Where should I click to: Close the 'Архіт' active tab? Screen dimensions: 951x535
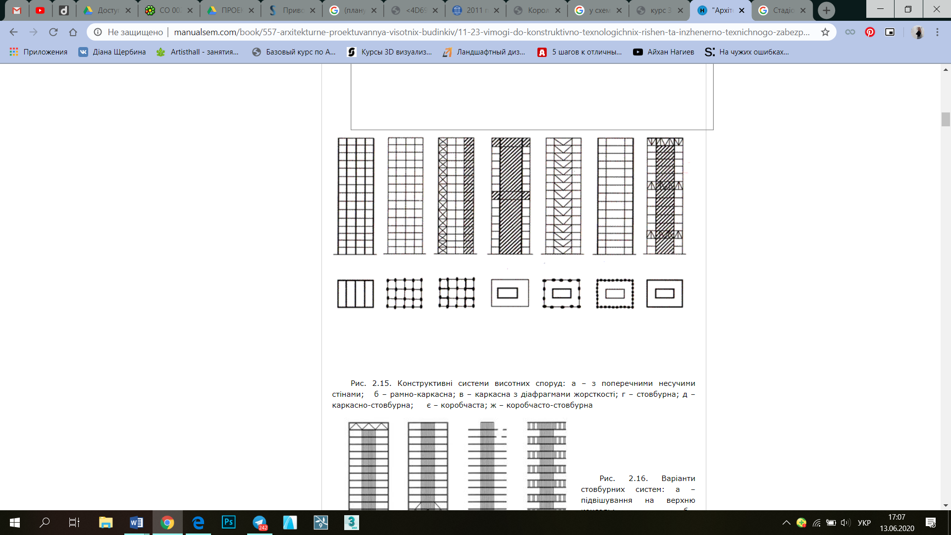tap(741, 10)
